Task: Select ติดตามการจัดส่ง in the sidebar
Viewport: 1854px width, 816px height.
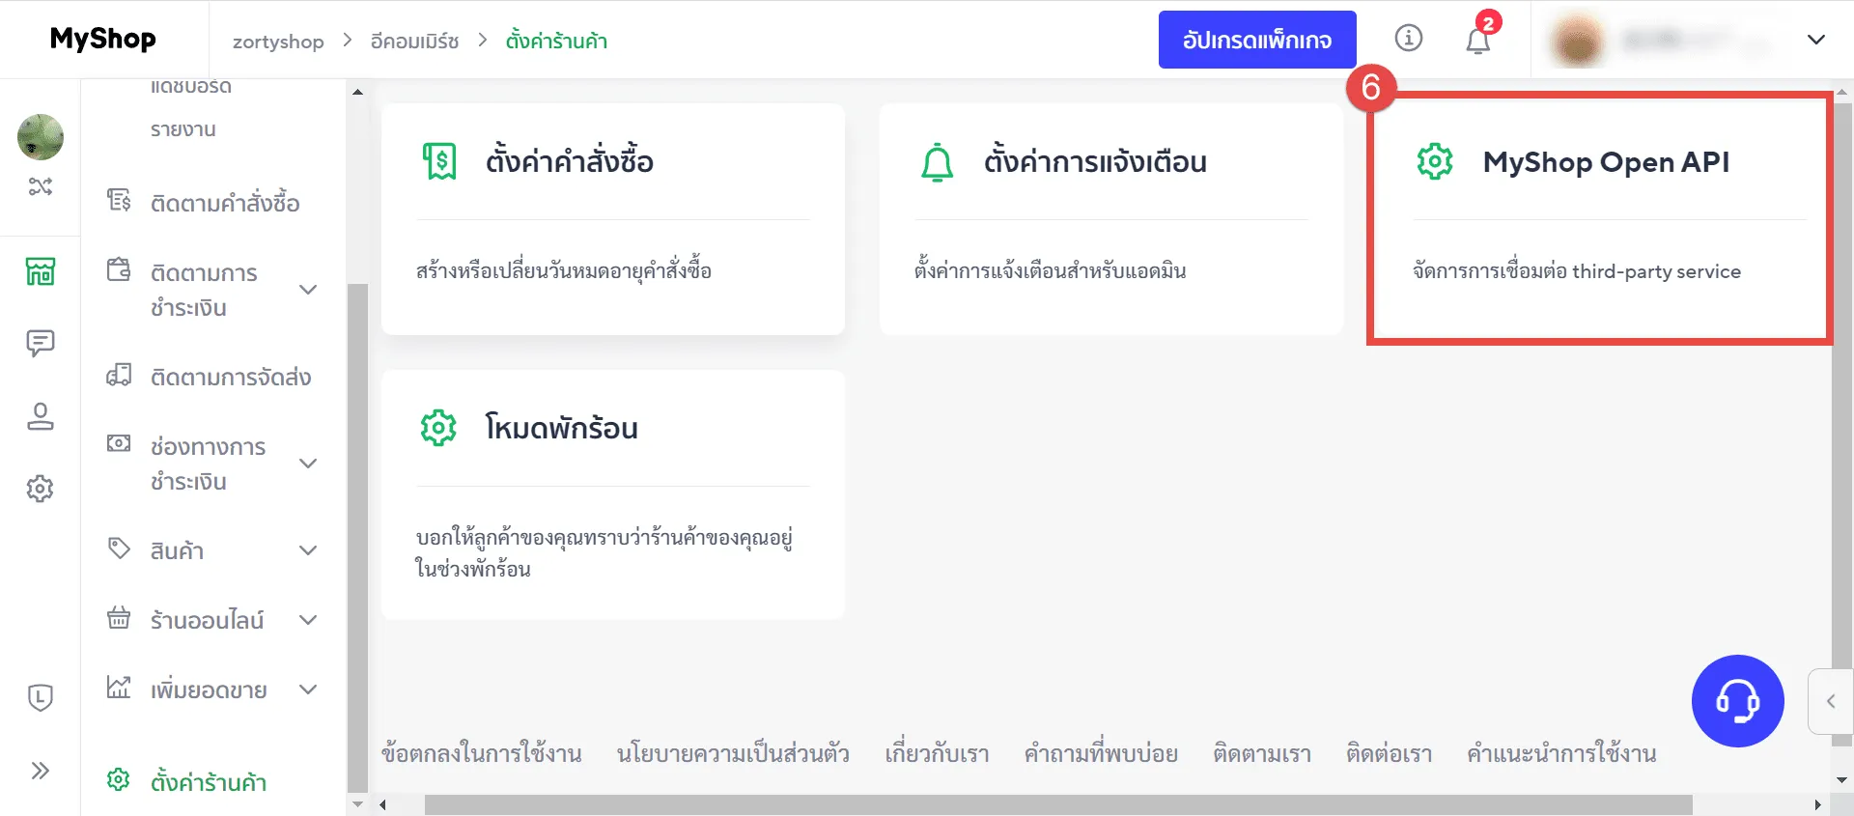Action: coord(230,377)
